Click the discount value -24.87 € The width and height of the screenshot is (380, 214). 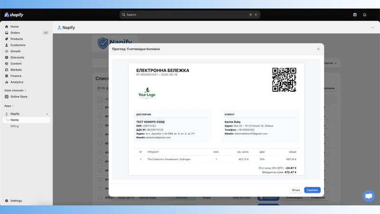(291, 168)
